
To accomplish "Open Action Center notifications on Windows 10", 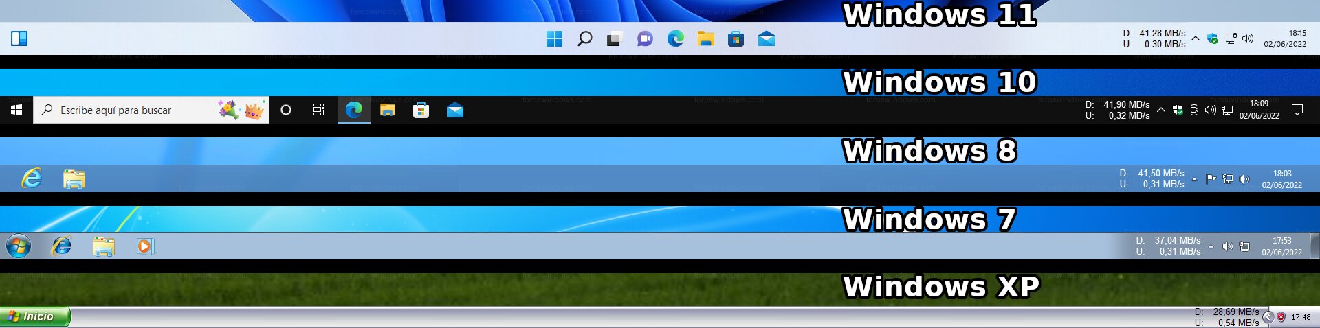I will 1297,110.
